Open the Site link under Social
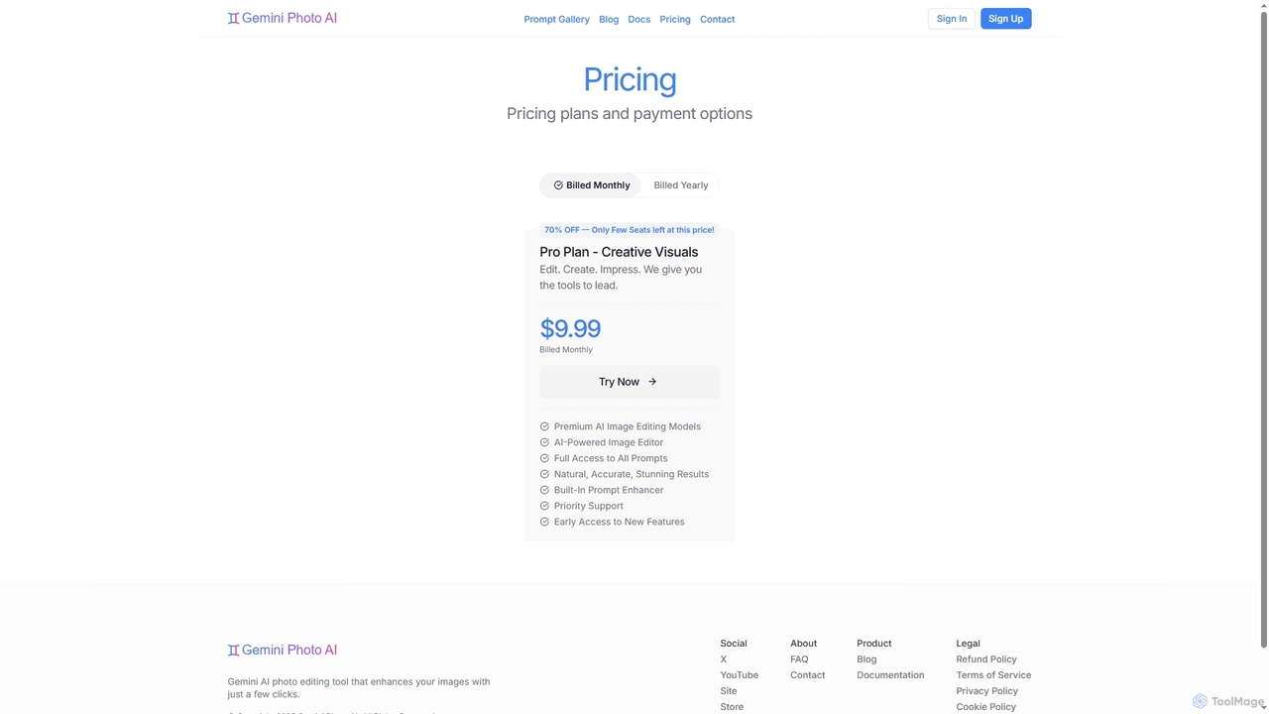The image size is (1269, 714). pos(729,691)
